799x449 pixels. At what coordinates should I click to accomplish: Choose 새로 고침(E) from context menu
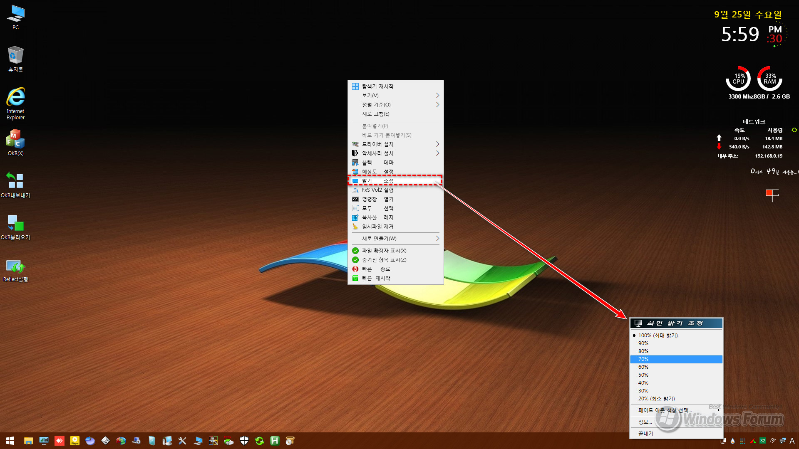[395, 114]
